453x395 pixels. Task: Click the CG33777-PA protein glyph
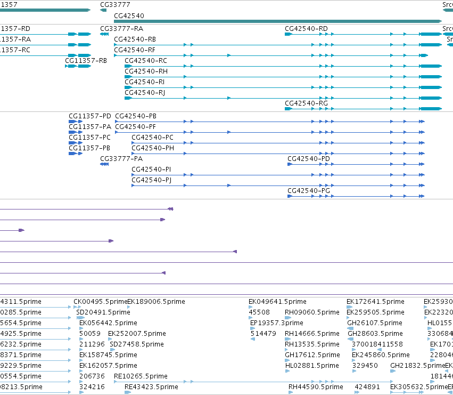(x=104, y=164)
